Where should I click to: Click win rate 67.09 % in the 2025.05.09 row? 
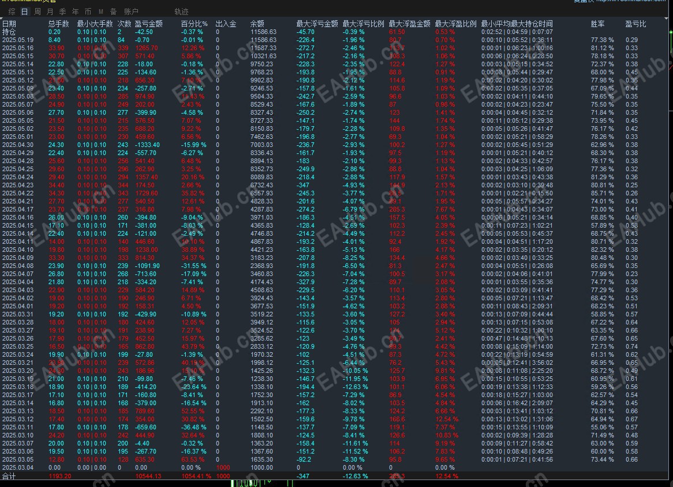coord(602,88)
